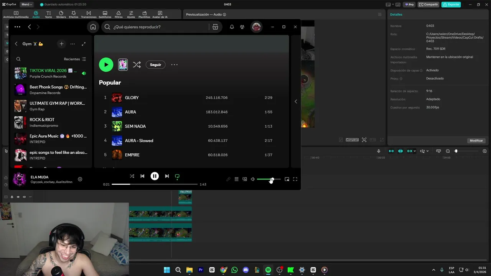Collapse the Gym folder back arrow
This screenshot has height=276, width=491.
16,44
